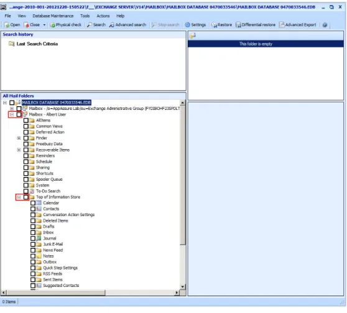Click the To-Do Search folder icon
The height and width of the screenshot is (313, 347).
32,191
